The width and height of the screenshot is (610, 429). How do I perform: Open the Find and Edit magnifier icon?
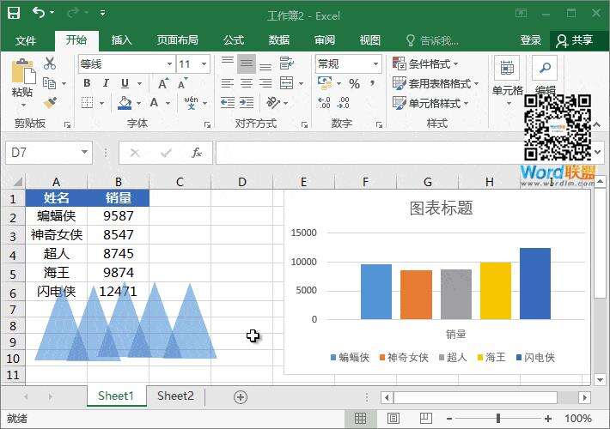pyautogui.click(x=545, y=69)
